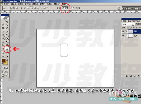Select the Slice tool
This screenshot has height=104, width=141.
(x=7, y=28)
